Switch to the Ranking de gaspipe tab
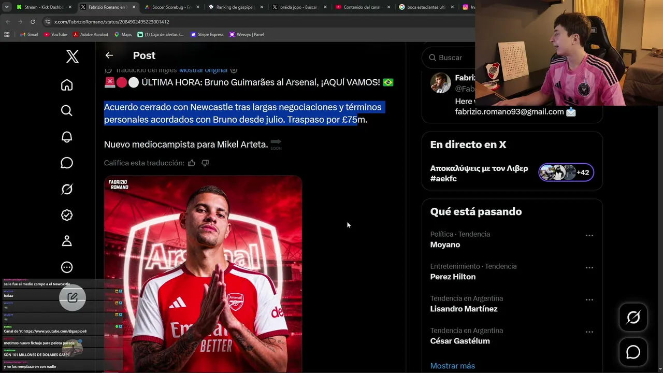This screenshot has width=663, height=373. pos(235,7)
